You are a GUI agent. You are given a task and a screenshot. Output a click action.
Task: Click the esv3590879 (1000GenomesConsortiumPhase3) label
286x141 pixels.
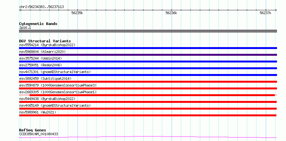point(58,85)
